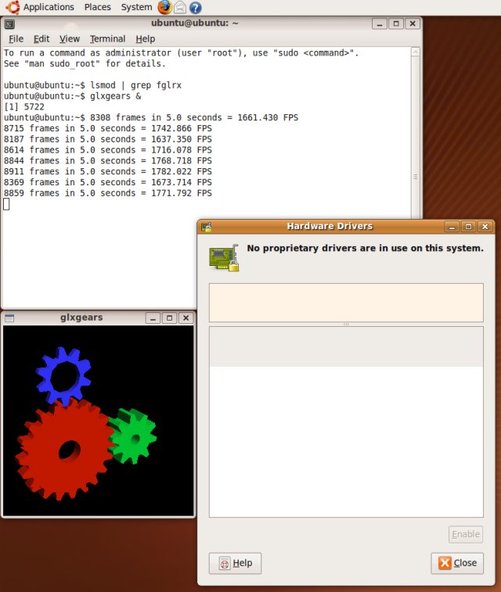Viewport: 501px width, 592px height.
Task: Open the System menu
Action: [136, 7]
